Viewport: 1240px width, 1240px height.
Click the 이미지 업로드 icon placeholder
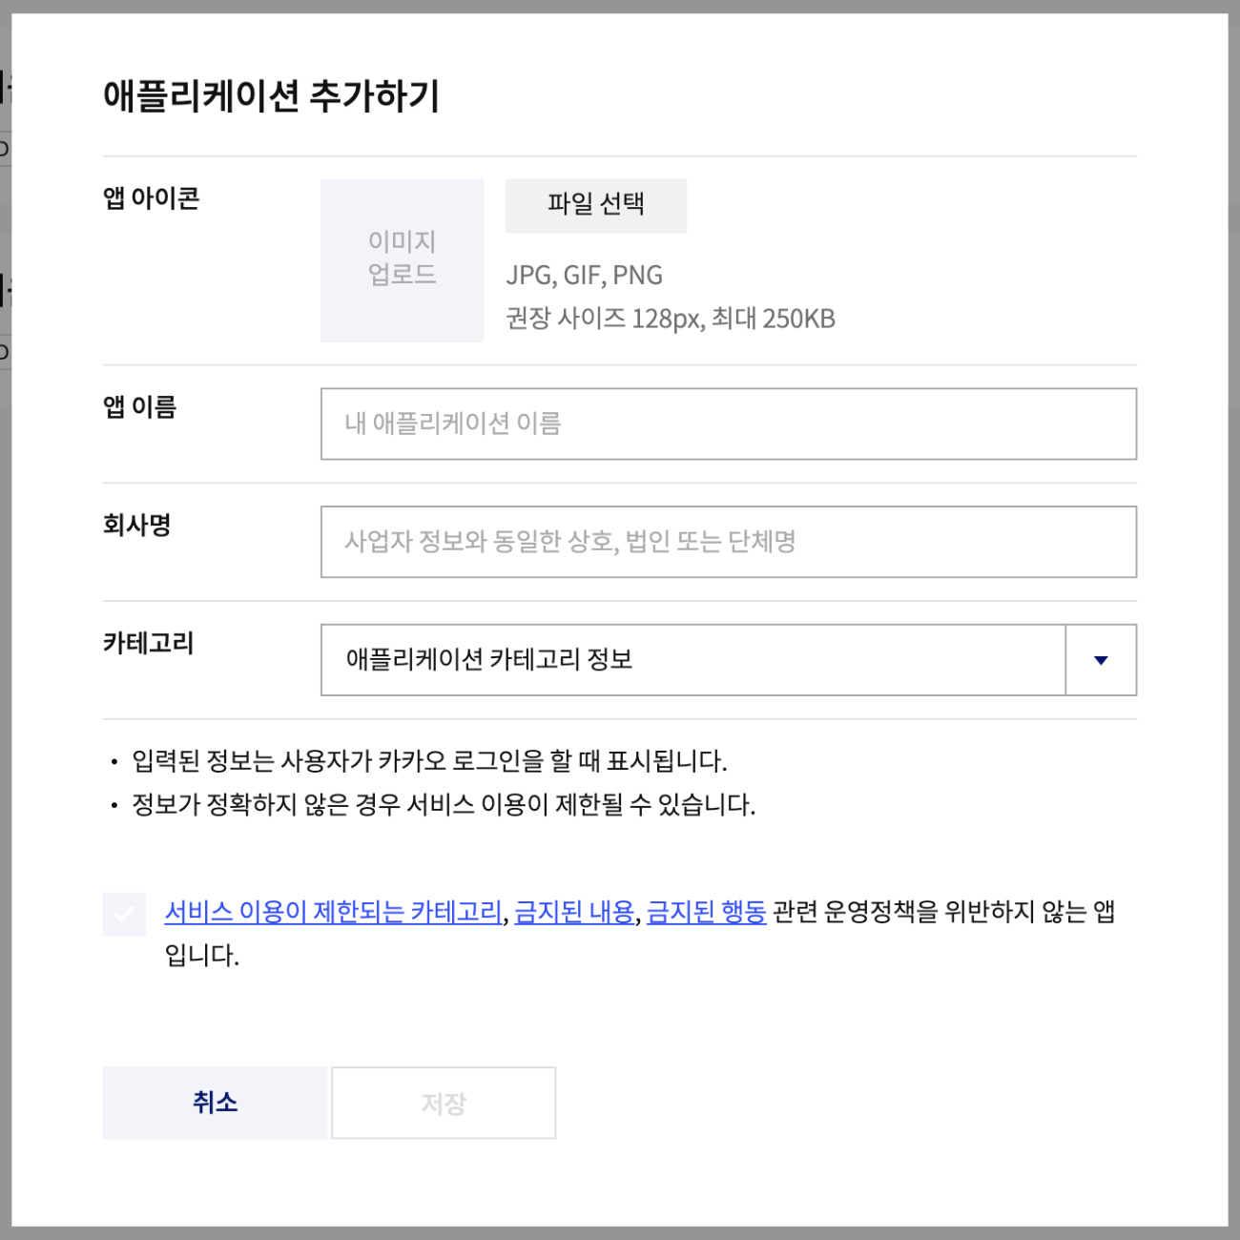[402, 259]
